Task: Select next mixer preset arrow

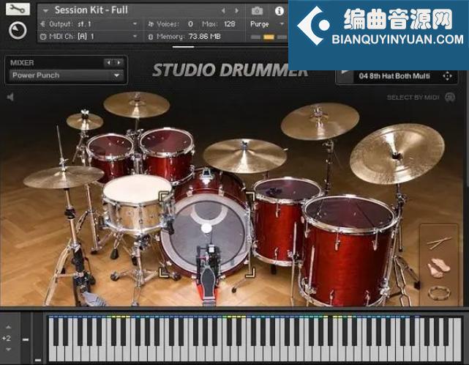Action: (x=119, y=62)
